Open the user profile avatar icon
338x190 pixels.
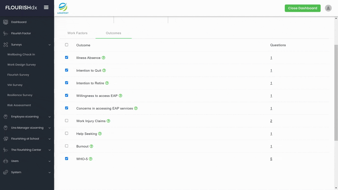[328, 8]
